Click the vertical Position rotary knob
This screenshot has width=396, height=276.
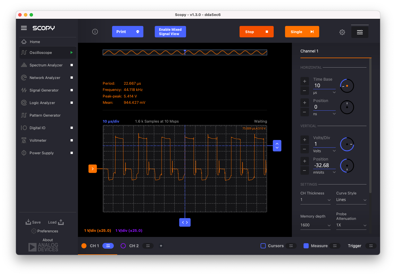(347, 166)
